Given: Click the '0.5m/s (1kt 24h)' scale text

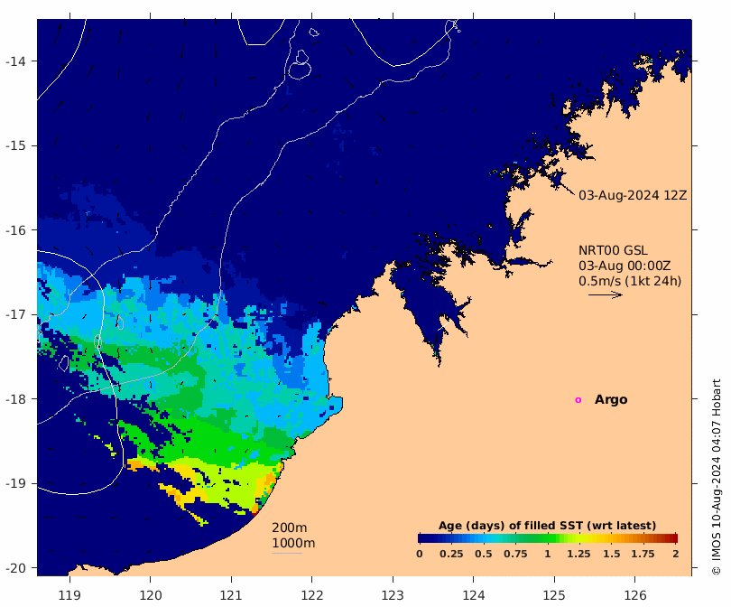Looking at the screenshot, I should point(630,281).
